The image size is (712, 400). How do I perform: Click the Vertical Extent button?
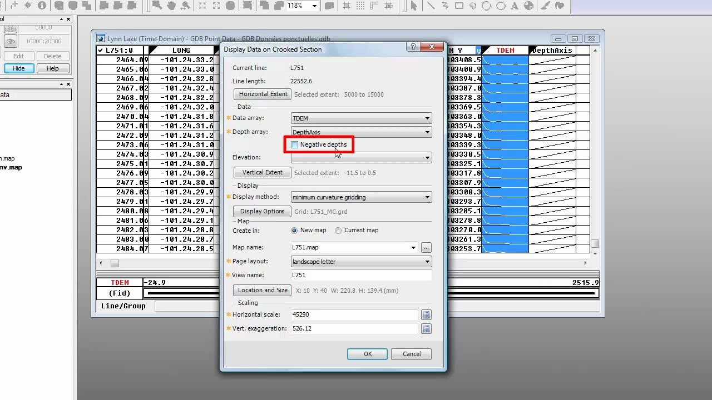click(263, 172)
